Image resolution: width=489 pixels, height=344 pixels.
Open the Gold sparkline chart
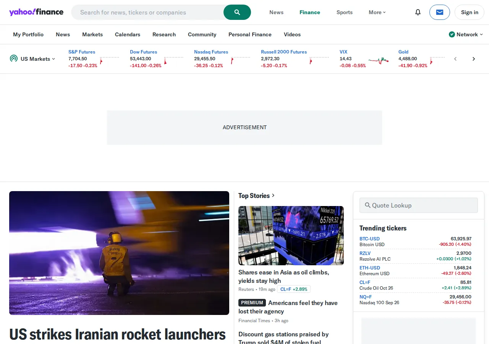(437, 60)
